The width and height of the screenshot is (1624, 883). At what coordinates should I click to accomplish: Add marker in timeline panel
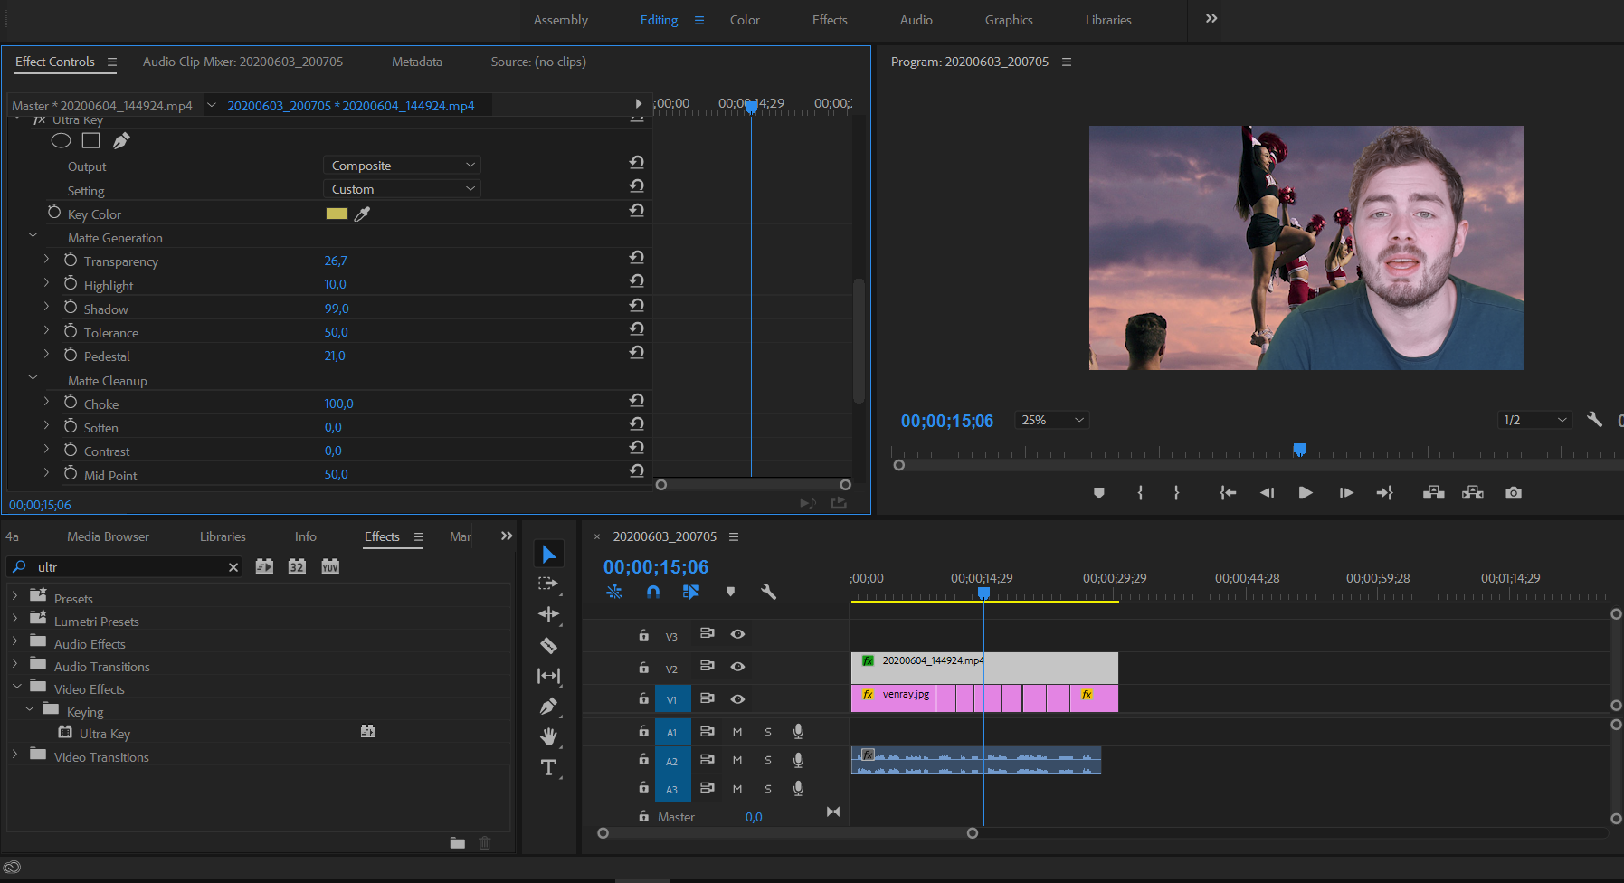[x=730, y=592]
